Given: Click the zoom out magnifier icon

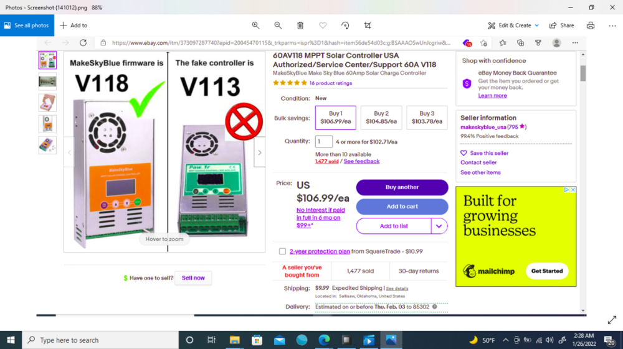Looking at the screenshot, I should (x=278, y=26).
